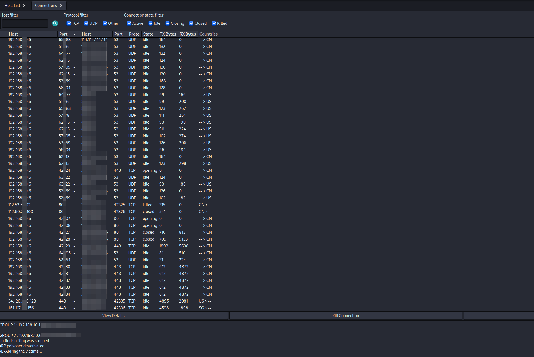Close the Host List tab
The image size is (534, 357).
tap(24, 6)
